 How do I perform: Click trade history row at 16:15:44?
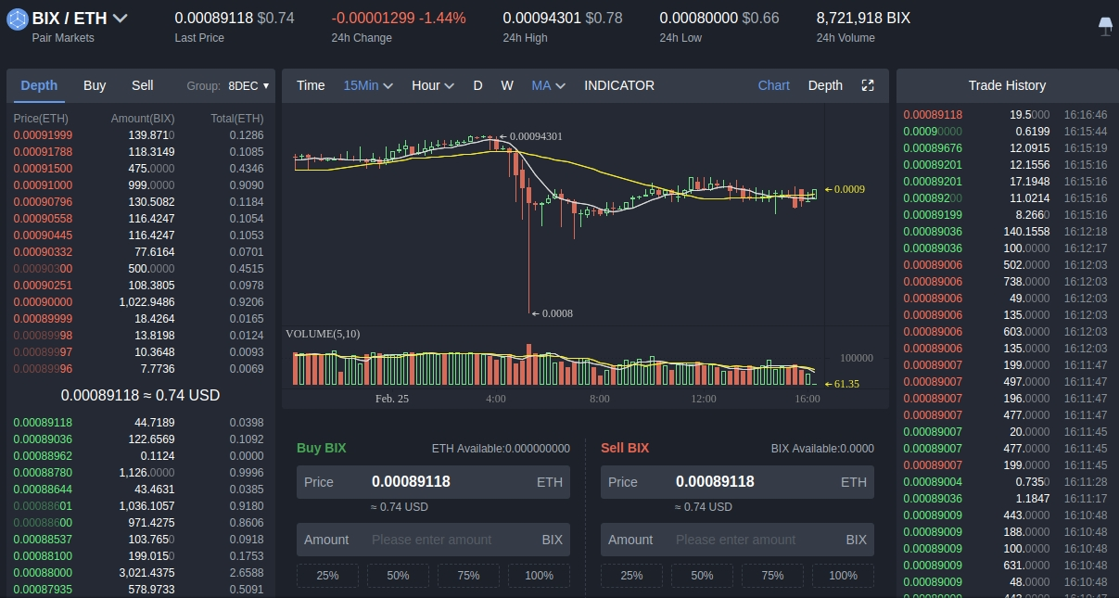1005,132
